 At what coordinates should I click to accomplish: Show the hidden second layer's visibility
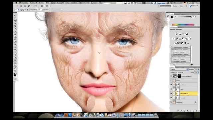[x=171, y=81]
